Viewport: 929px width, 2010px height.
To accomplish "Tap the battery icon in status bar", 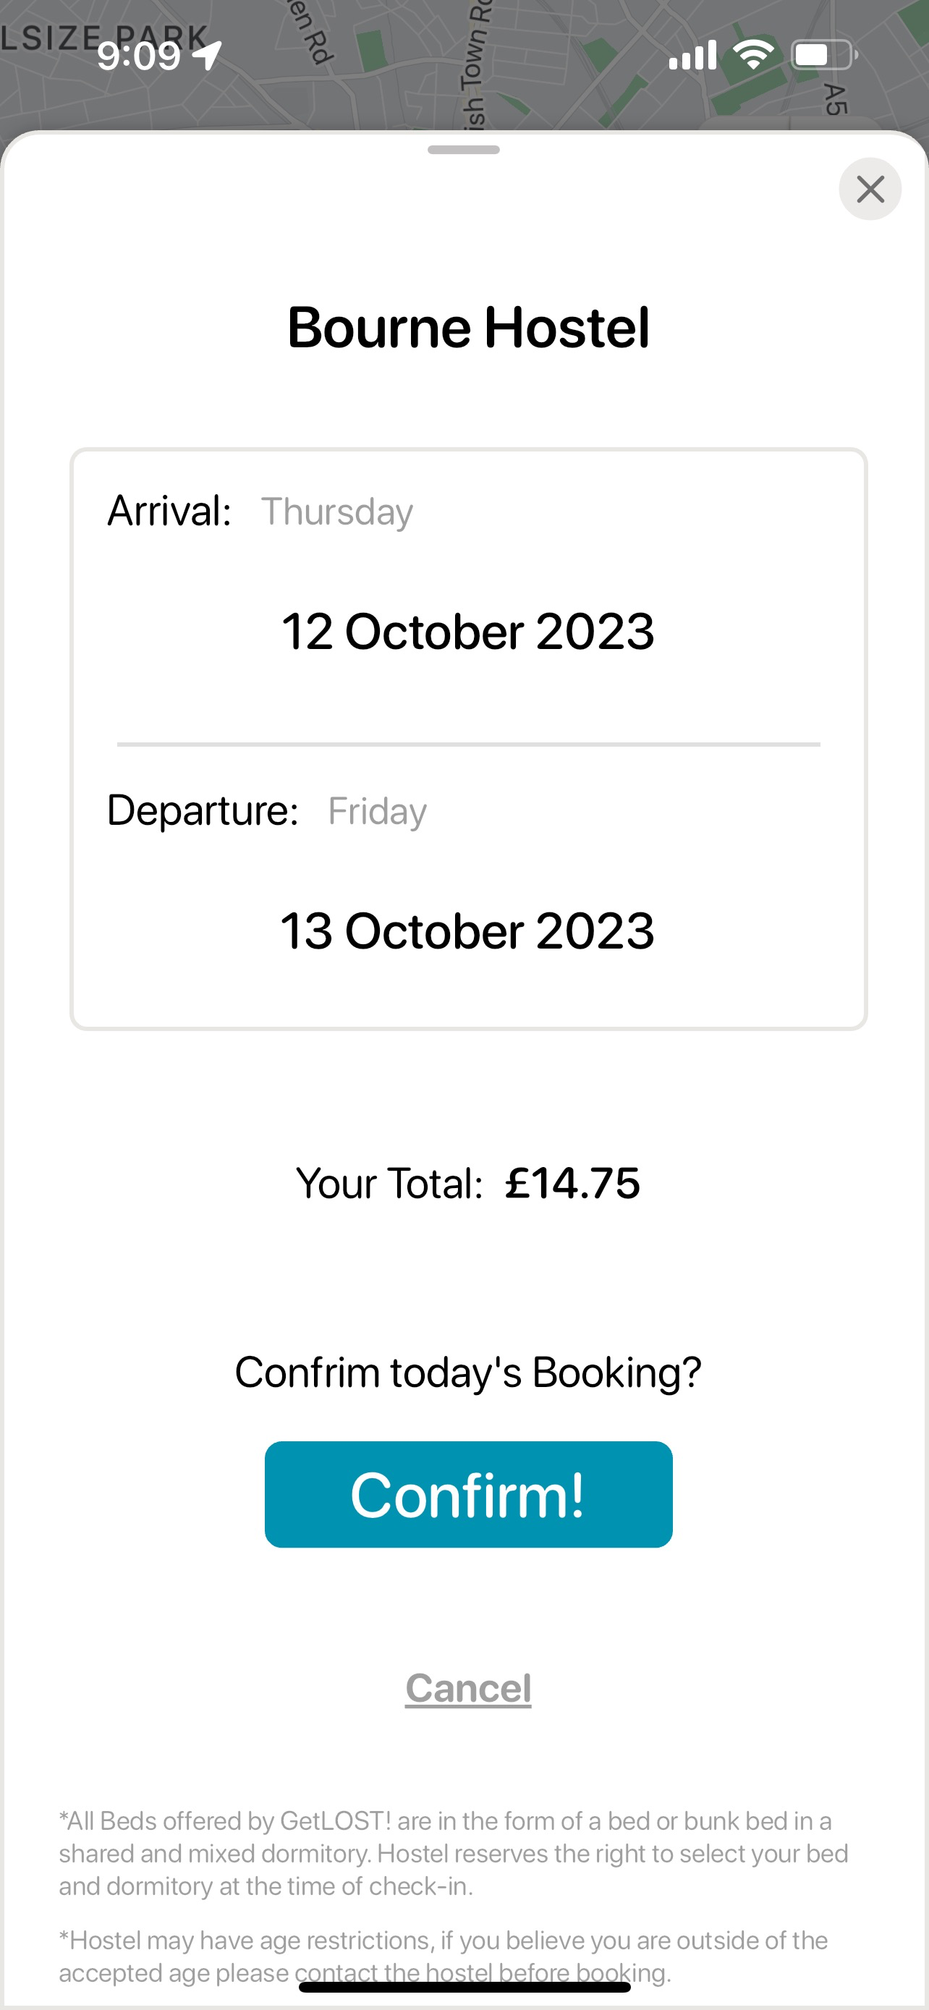I will click(x=823, y=56).
